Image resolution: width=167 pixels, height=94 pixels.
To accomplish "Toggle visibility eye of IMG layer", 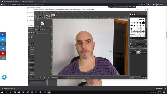I will pos(131,52).
